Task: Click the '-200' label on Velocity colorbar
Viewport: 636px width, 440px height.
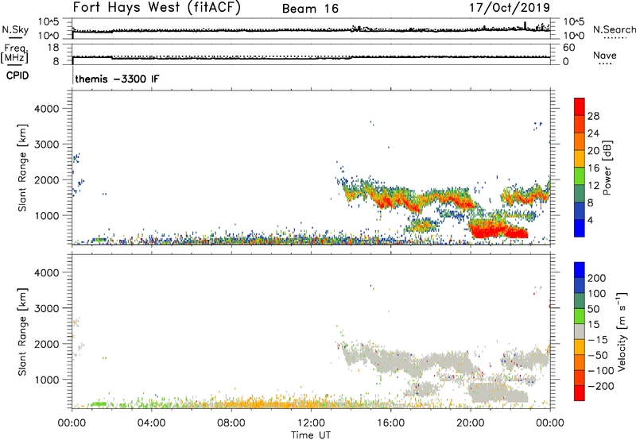Action: click(x=600, y=386)
